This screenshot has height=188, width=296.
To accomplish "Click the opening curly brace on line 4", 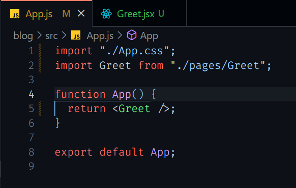I will (x=154, y=94).
